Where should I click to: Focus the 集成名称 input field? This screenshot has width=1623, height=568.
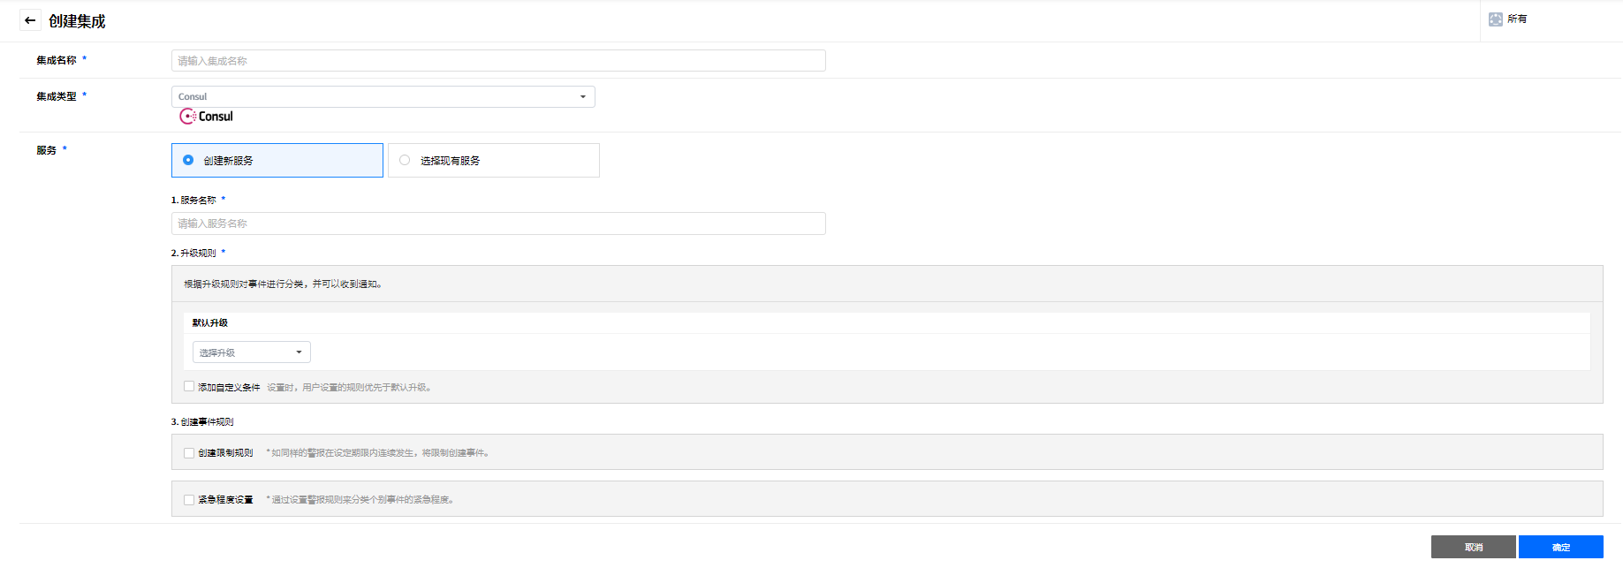(x=498, y=61)
